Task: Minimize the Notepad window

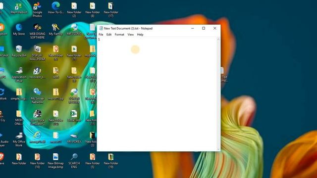Action: [x=193, y=29]
